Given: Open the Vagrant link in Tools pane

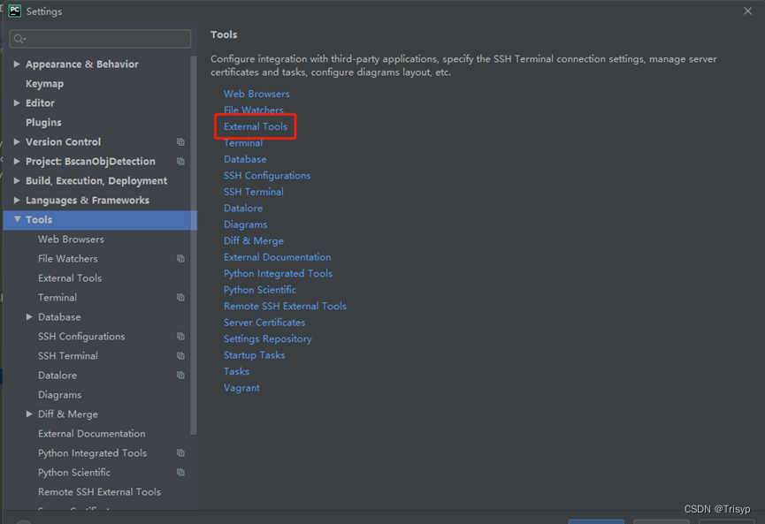Looking at the screenshot, I should pyautogui.click(x=241, y=389).
